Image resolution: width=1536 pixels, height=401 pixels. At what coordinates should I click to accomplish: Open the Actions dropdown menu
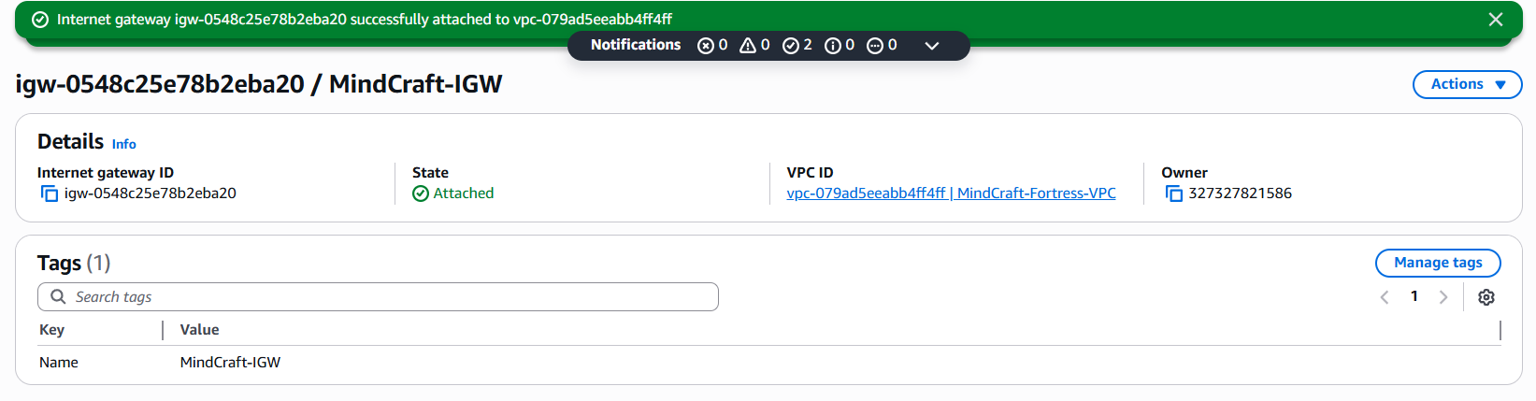tap(1467, 84)
